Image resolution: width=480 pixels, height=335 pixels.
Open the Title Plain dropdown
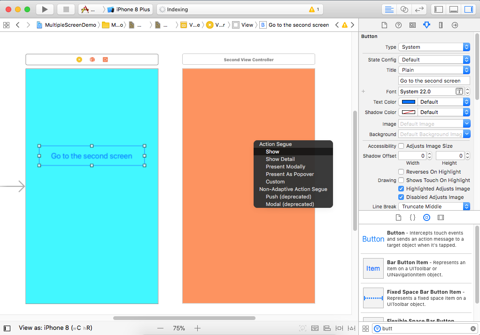coord(434,70)
